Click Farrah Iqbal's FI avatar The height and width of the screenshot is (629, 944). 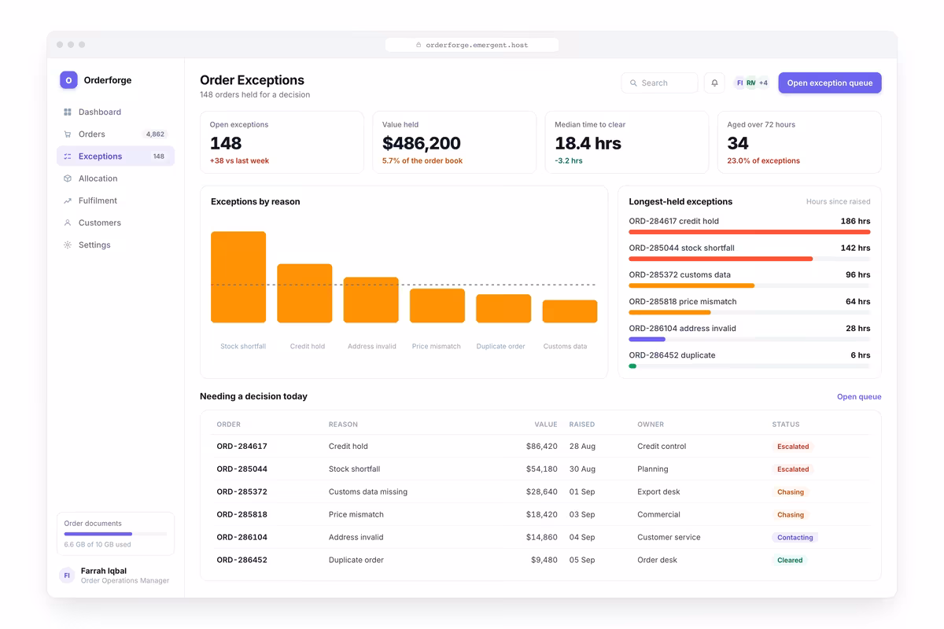click(x=67, y=576)
